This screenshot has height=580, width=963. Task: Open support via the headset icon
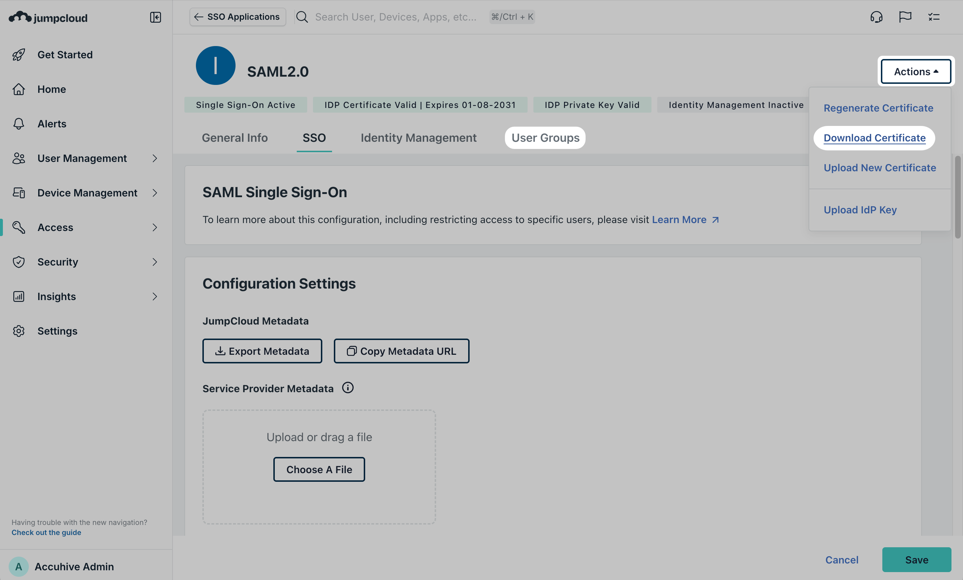pos(877,17)
